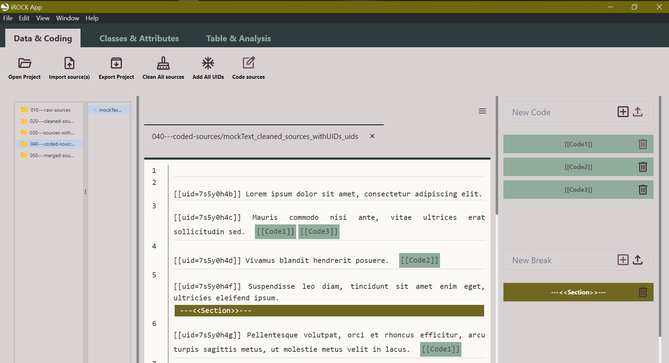Click the upload icon beside New Break
The image size is (669, 363).
coord(638,260)
